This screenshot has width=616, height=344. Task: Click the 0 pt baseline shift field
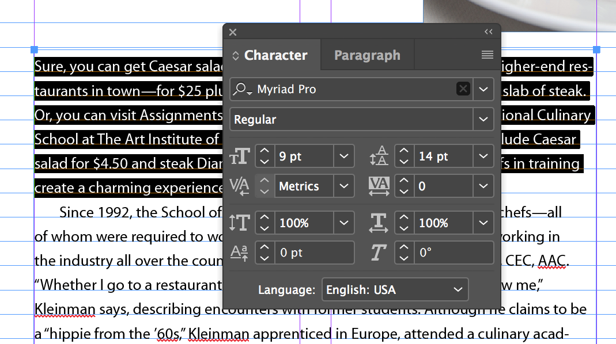click(314, 253)
